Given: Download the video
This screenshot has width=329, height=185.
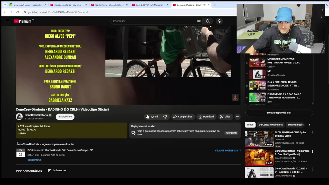Looking at the screenshot, I should pos(206,117).
